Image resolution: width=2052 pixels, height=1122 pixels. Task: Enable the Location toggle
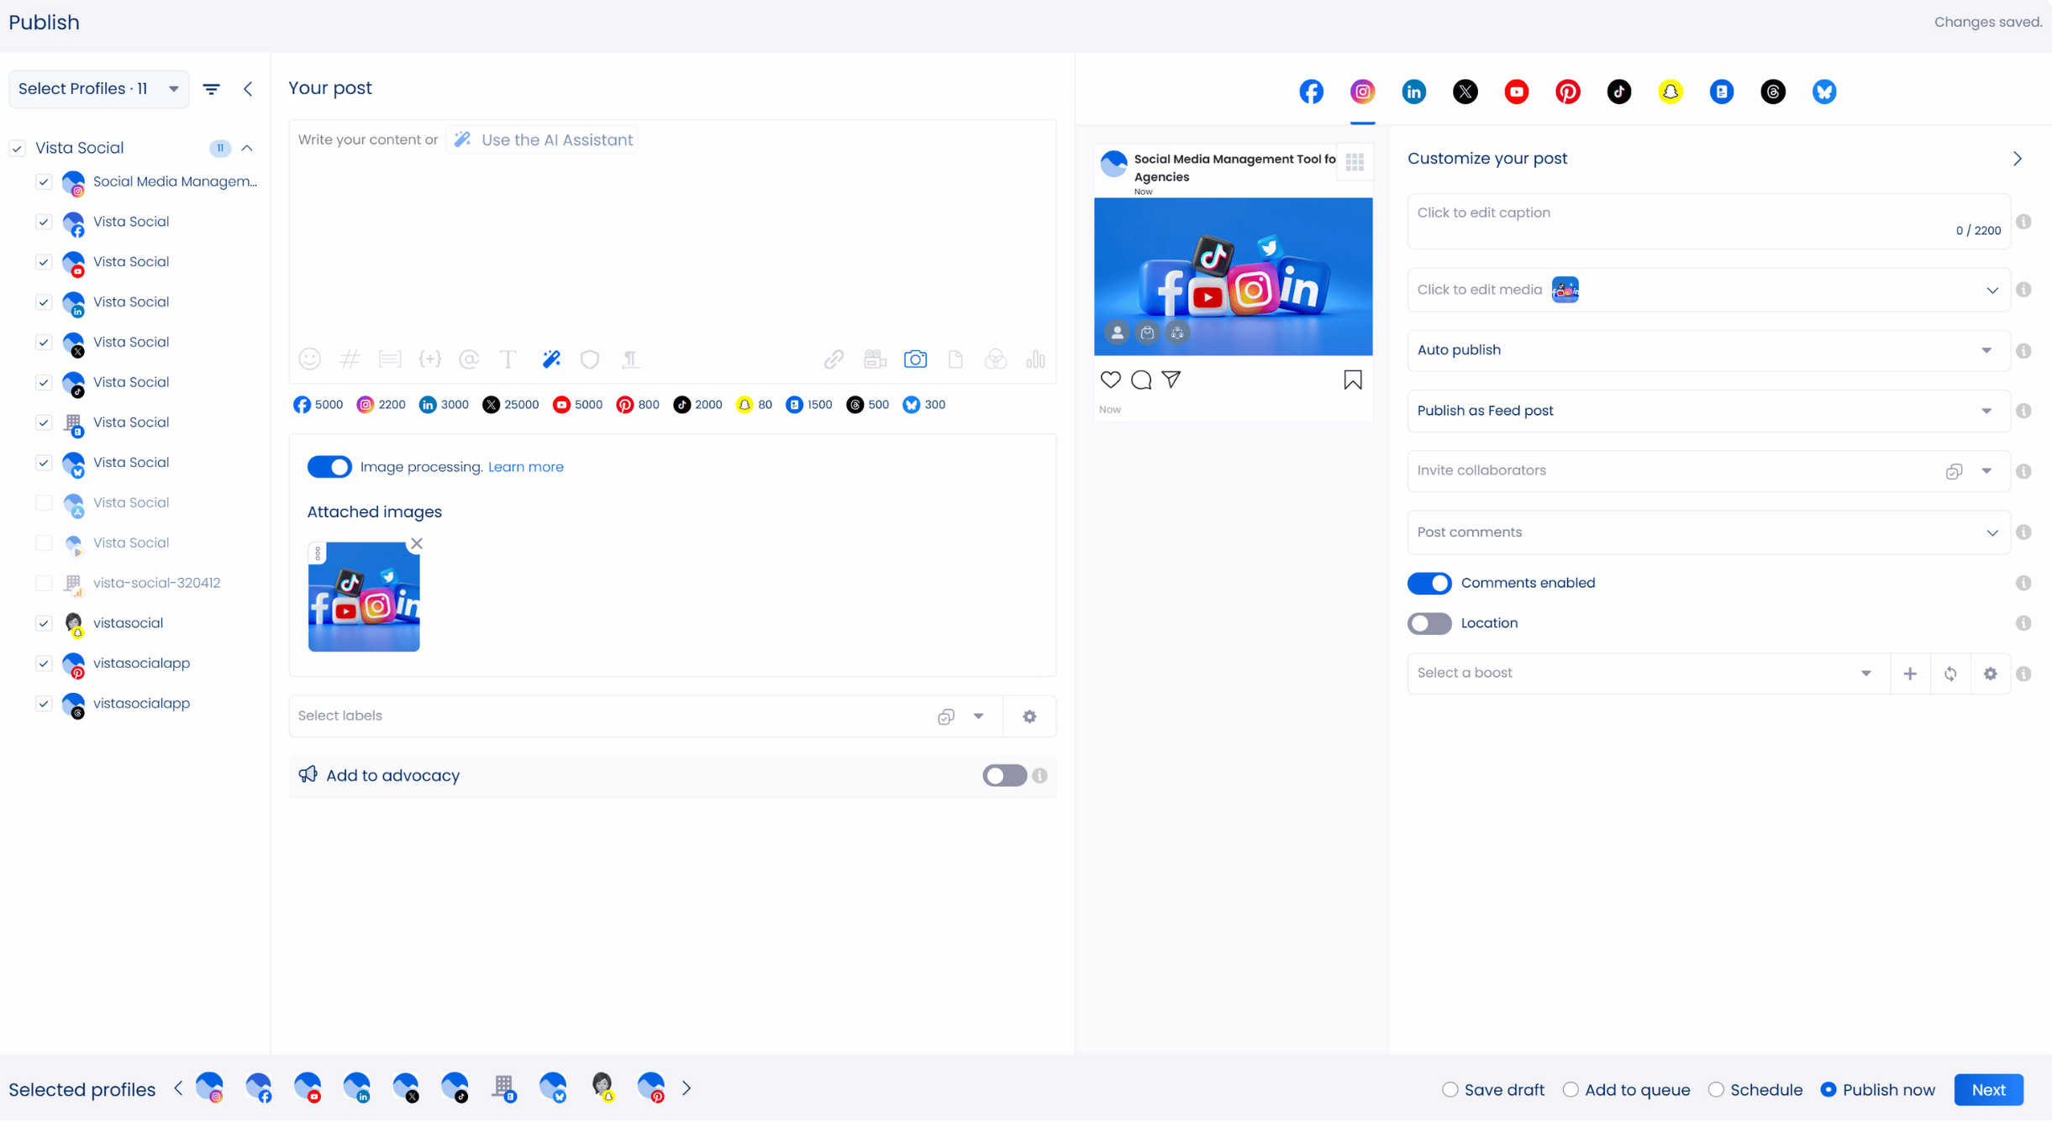[1429, 623]
